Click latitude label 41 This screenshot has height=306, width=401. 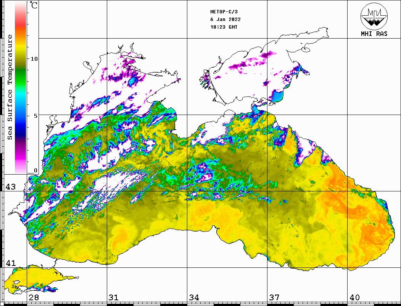point(10,263)
